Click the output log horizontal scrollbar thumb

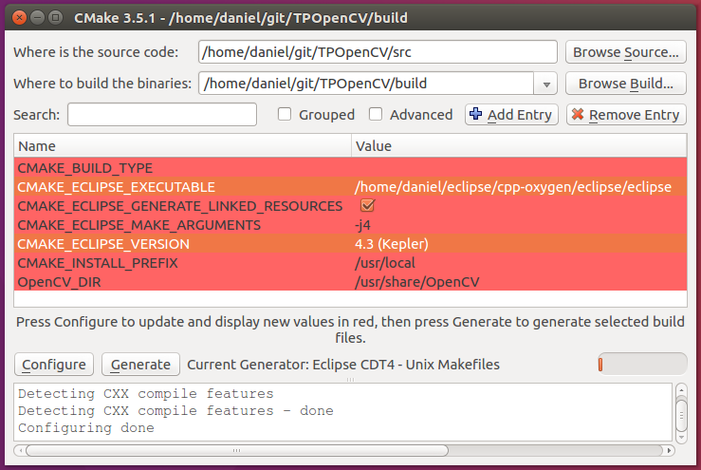[x=237, y=450]
